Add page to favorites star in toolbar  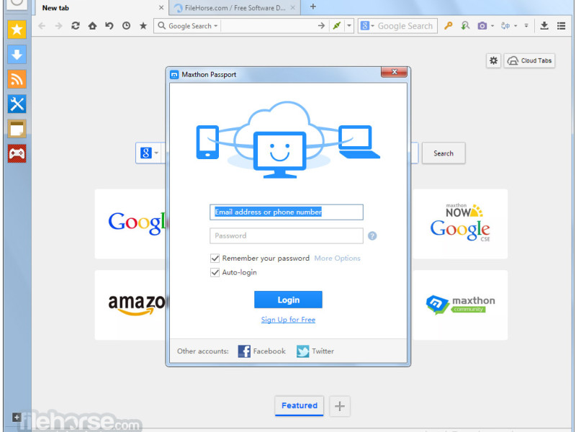[x=143, y=26]
